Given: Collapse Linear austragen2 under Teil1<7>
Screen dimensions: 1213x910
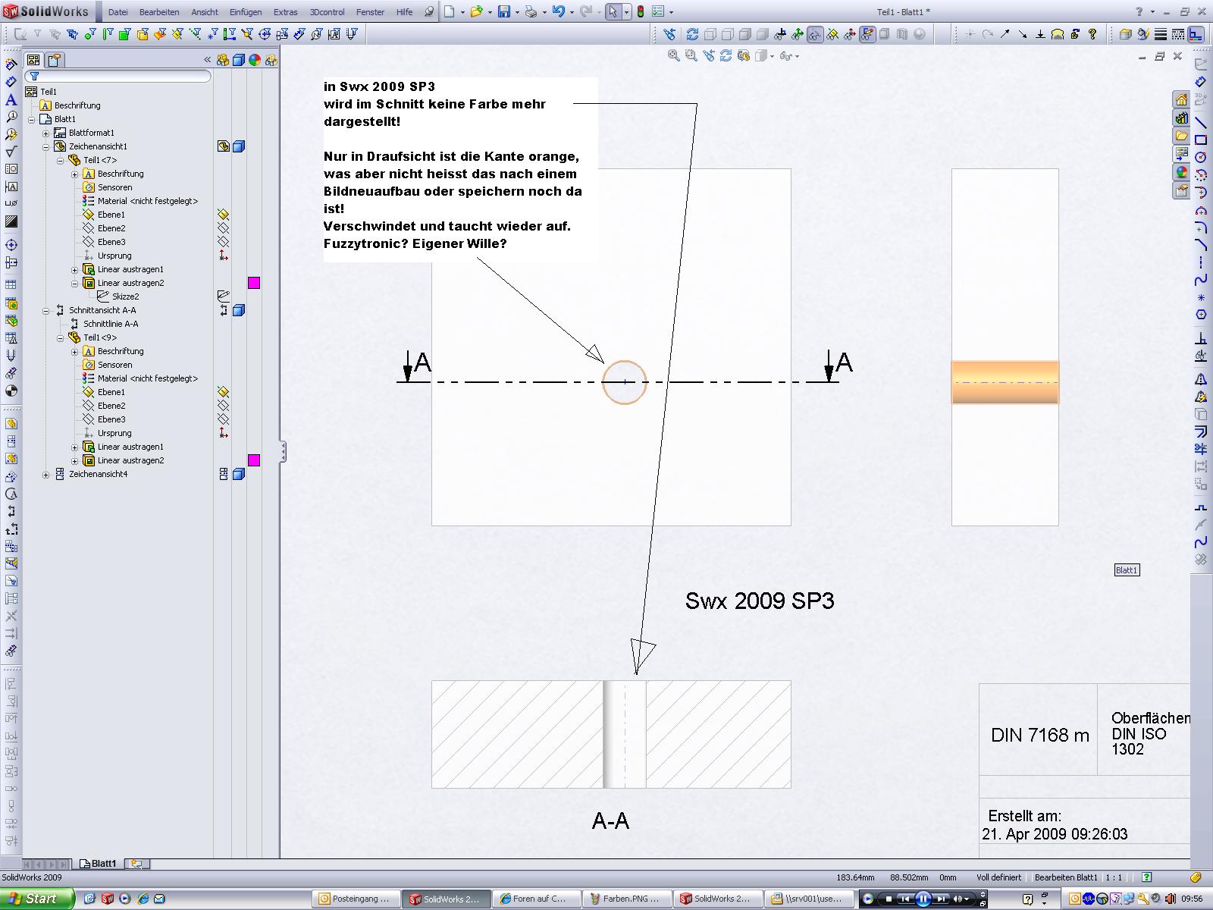Looking at the screenshot, I should pyautogui.click(x=75, y=284).
